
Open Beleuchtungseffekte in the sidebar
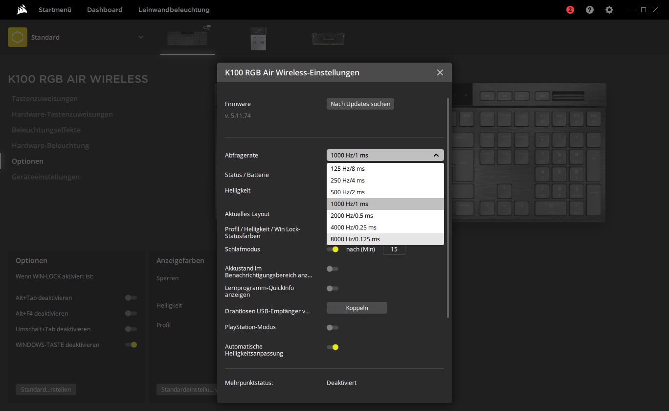(46, 130)
